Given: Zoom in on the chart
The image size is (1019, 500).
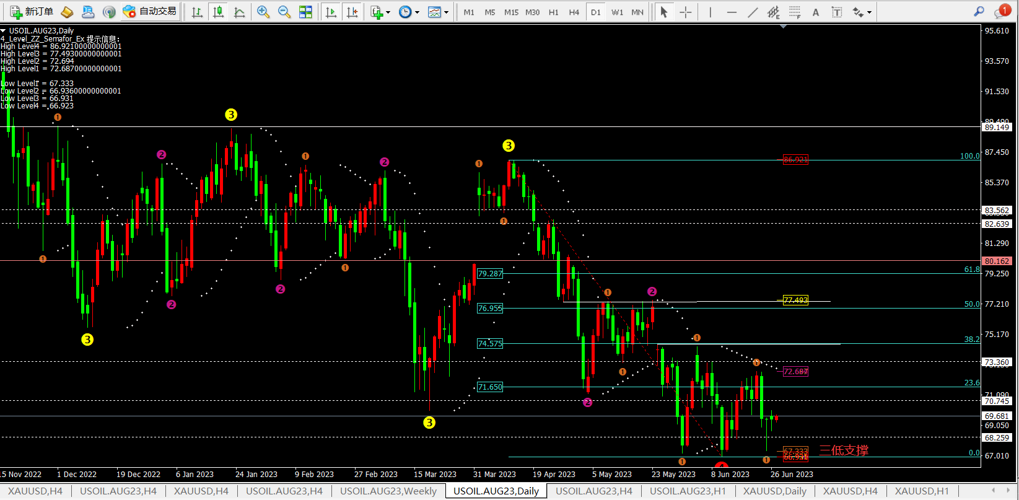Looking at the screenshot, I should (263, 12).
